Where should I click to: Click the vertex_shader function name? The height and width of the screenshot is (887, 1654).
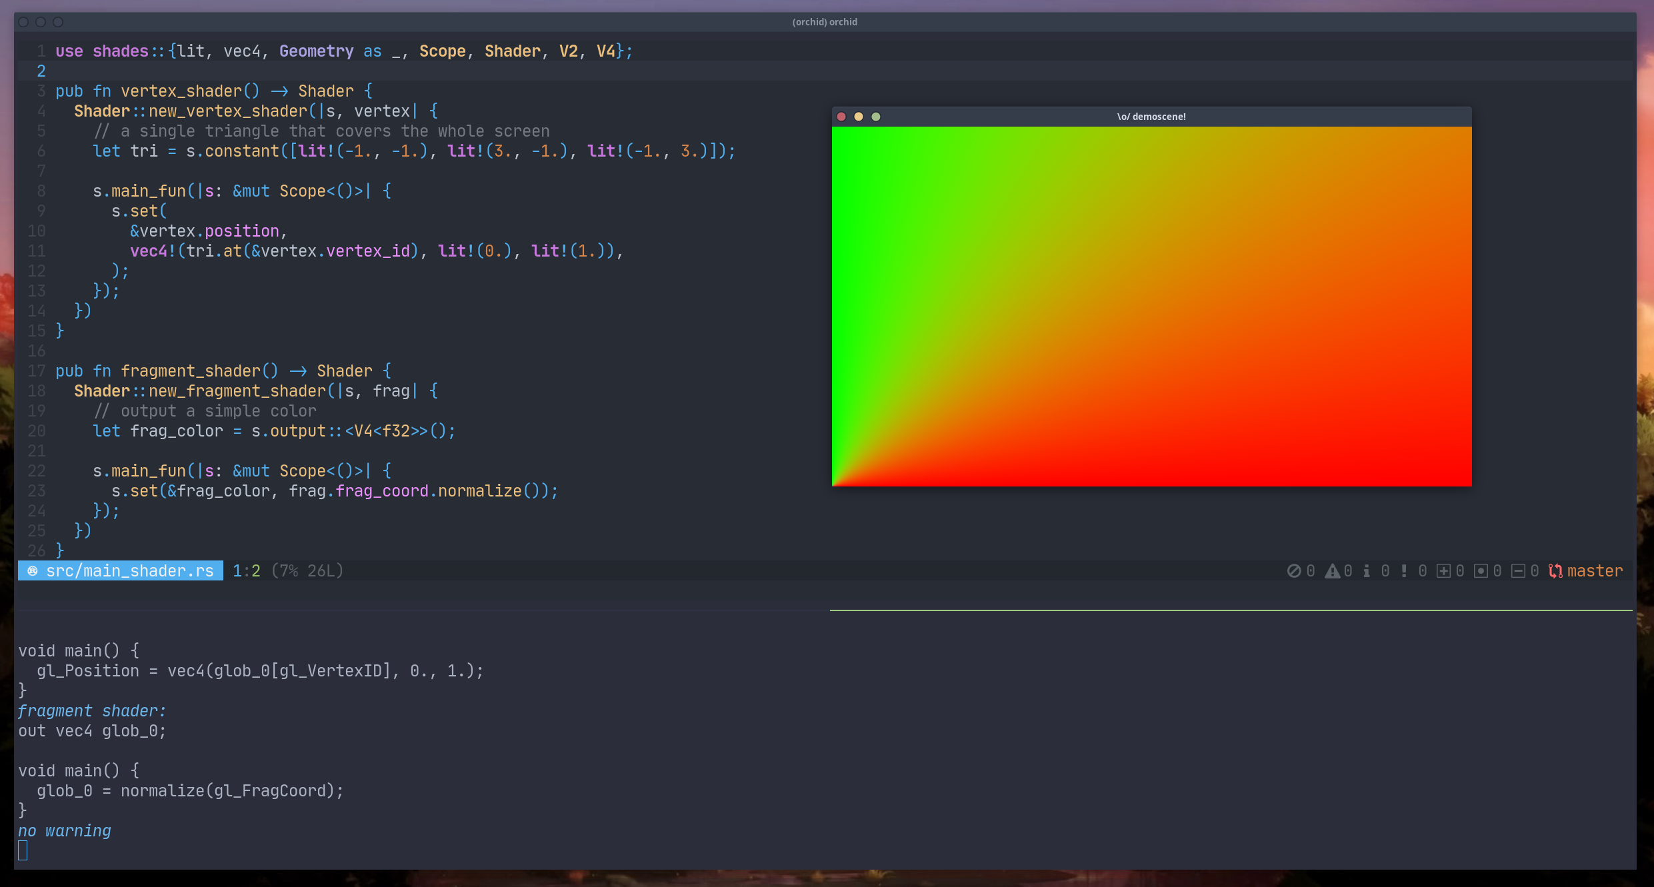[181, 91]
